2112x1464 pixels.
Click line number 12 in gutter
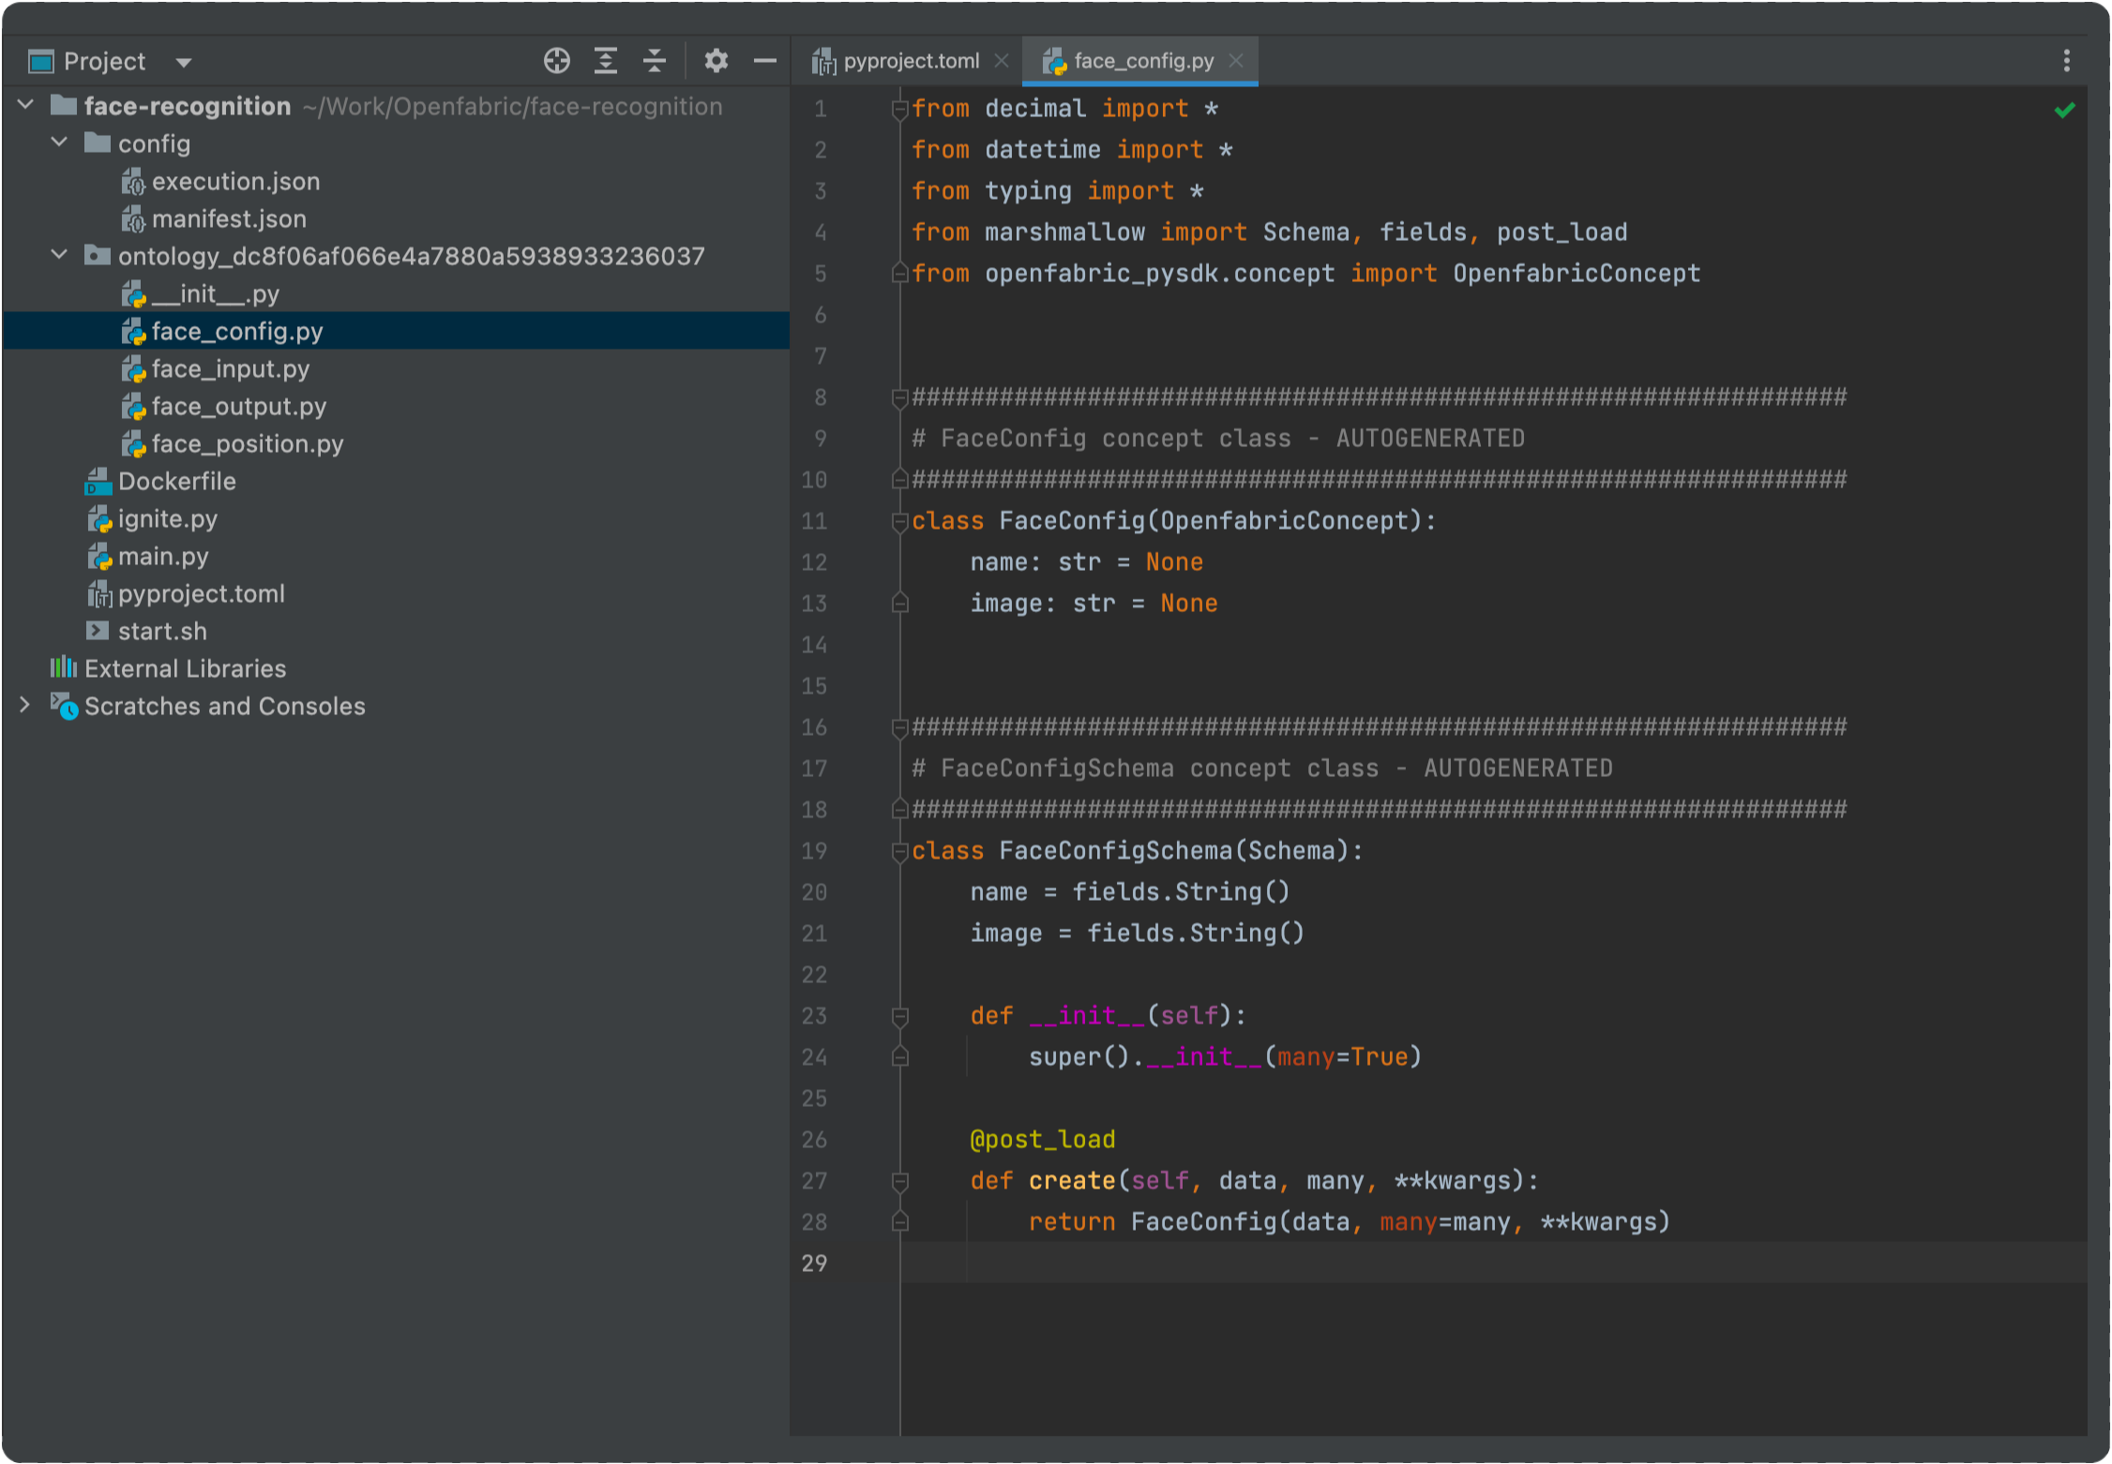pyautogui.click(x=814, y=562)
